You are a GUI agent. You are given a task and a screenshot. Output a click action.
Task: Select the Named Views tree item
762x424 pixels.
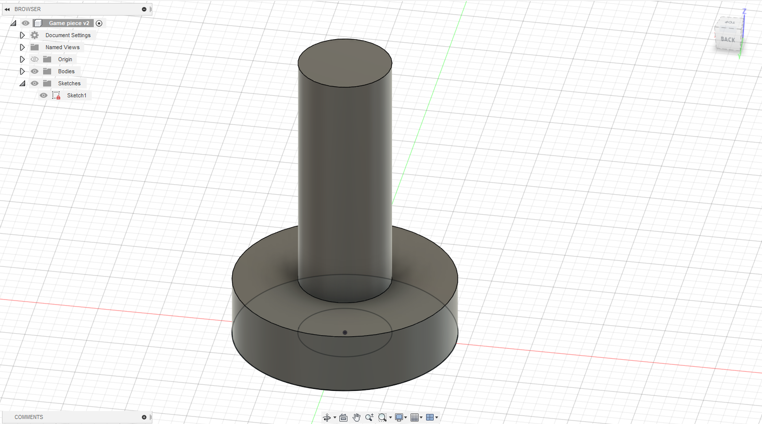(x=63, y=47)
